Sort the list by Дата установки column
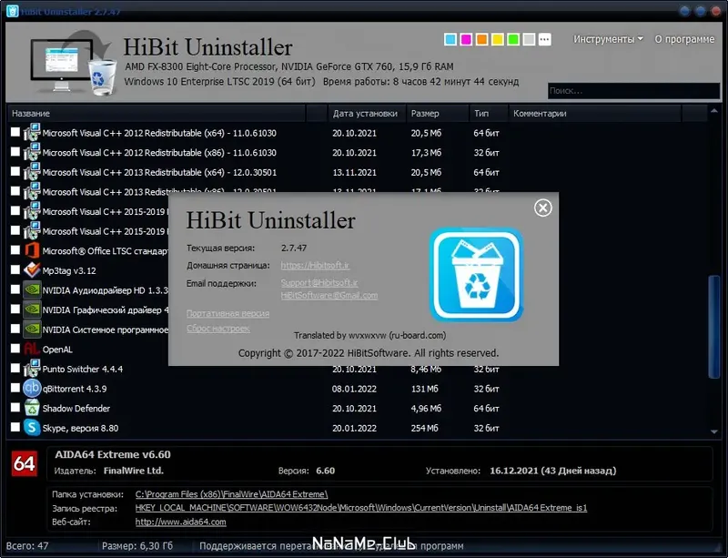Image resolution: width=728 pixels, height=558 pixels. [365, 114]
